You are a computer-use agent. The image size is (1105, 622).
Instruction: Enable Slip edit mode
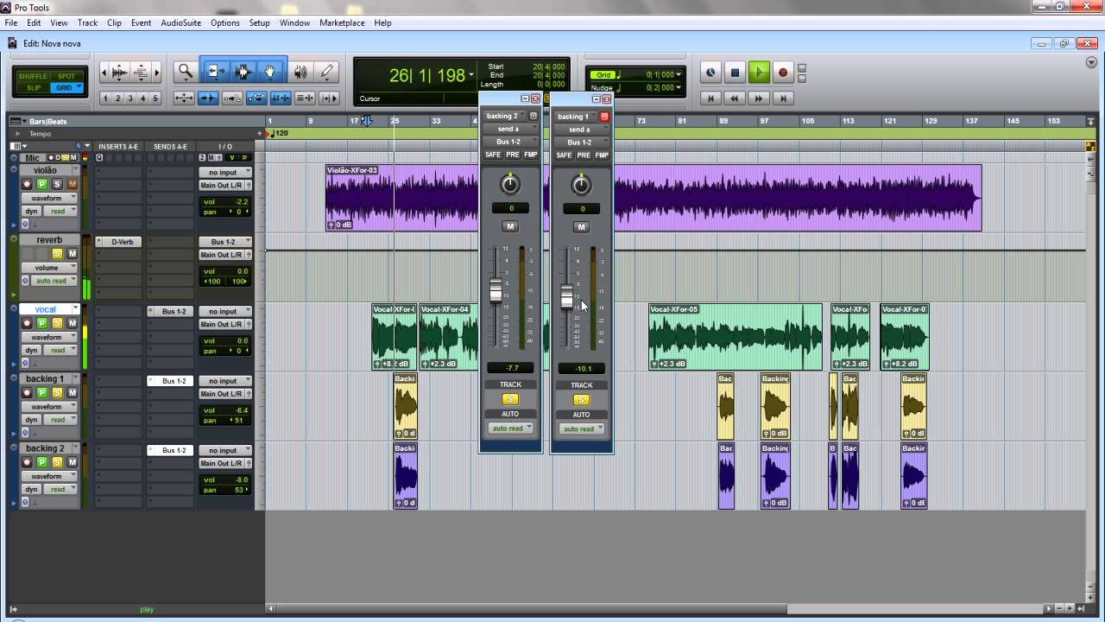[34, 87]
